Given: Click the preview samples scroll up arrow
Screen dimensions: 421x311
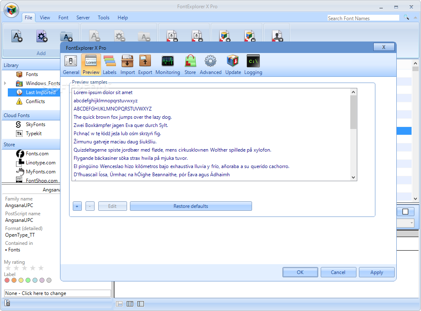Looking at the screenshot, I should [x=353, y=92].
